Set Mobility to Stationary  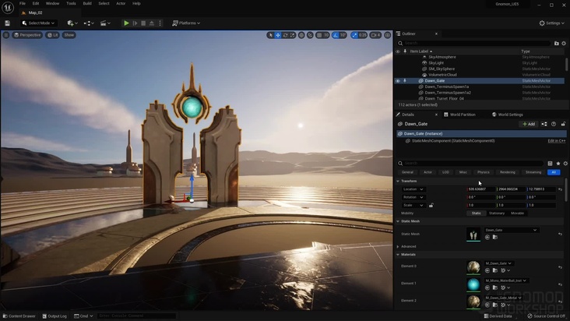pyautogui.click(x=497, y=213)
